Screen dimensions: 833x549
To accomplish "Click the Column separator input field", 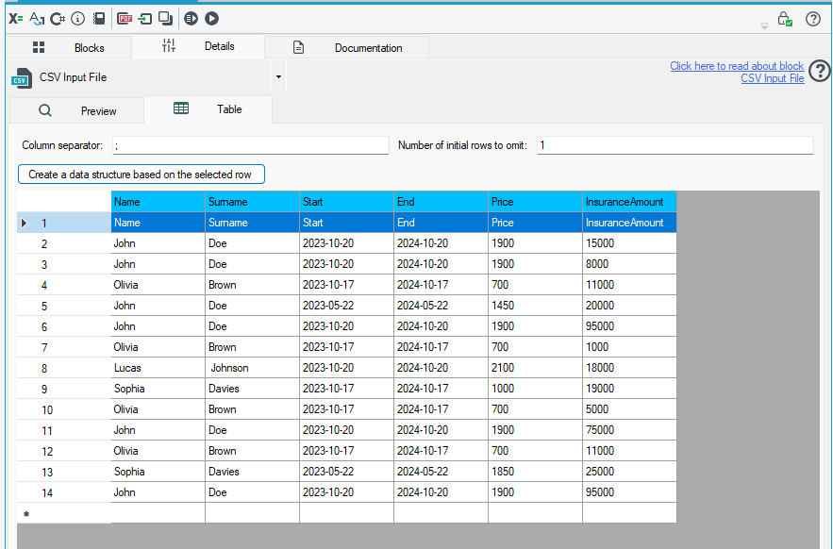I will [251, 145].
